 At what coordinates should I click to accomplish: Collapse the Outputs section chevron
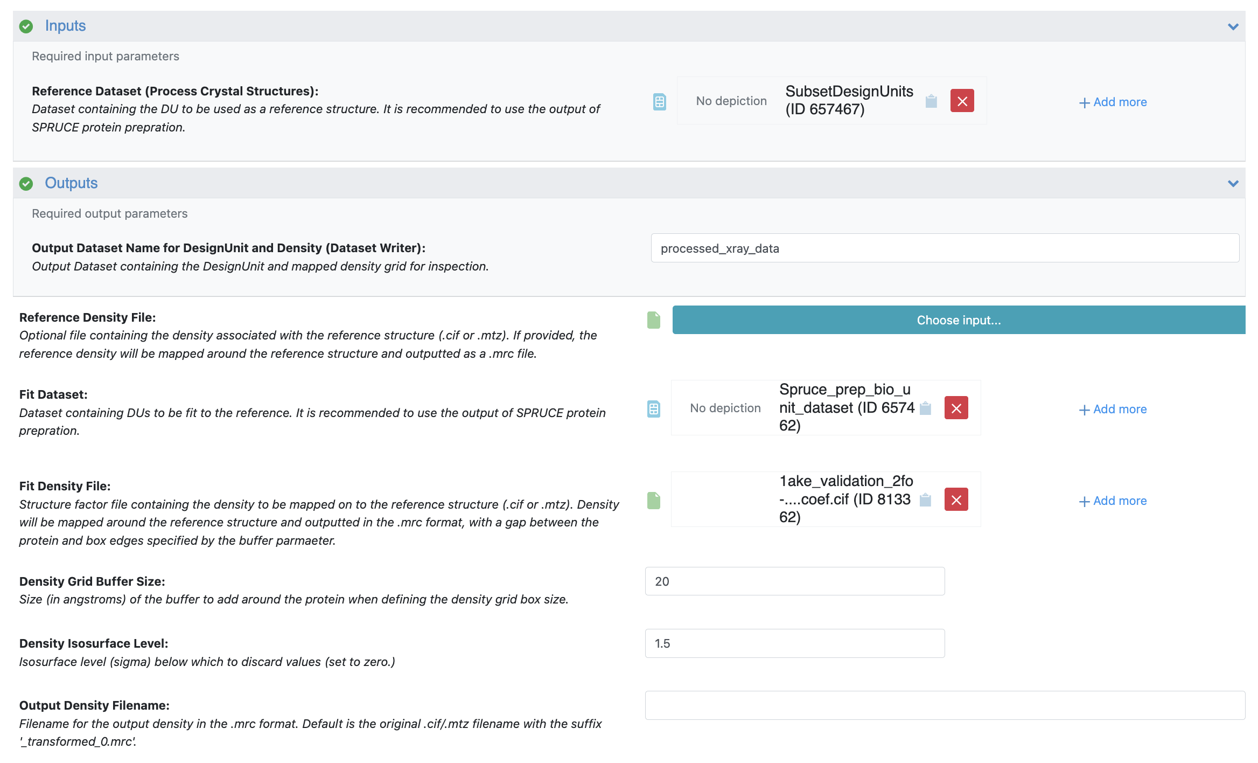pyautogui.click(x=1233, y=184)
